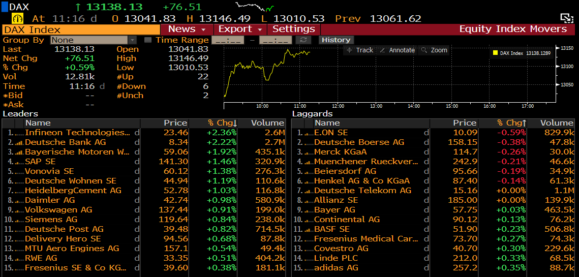This screenshot has height=277, width=579.
Task: Click the volume bars icon beside SAP SE
Action: pyautogui.click(x=19, y=162)
